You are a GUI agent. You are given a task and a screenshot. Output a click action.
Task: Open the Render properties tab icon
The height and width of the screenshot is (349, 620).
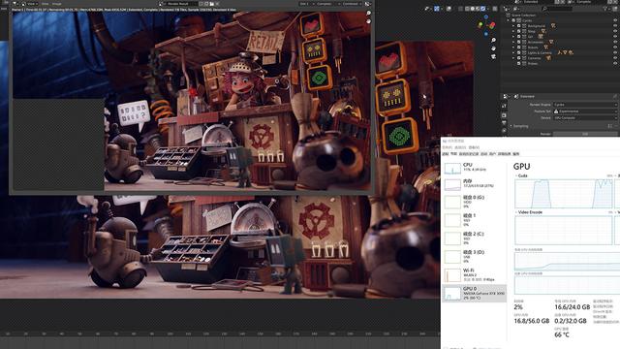504,106
